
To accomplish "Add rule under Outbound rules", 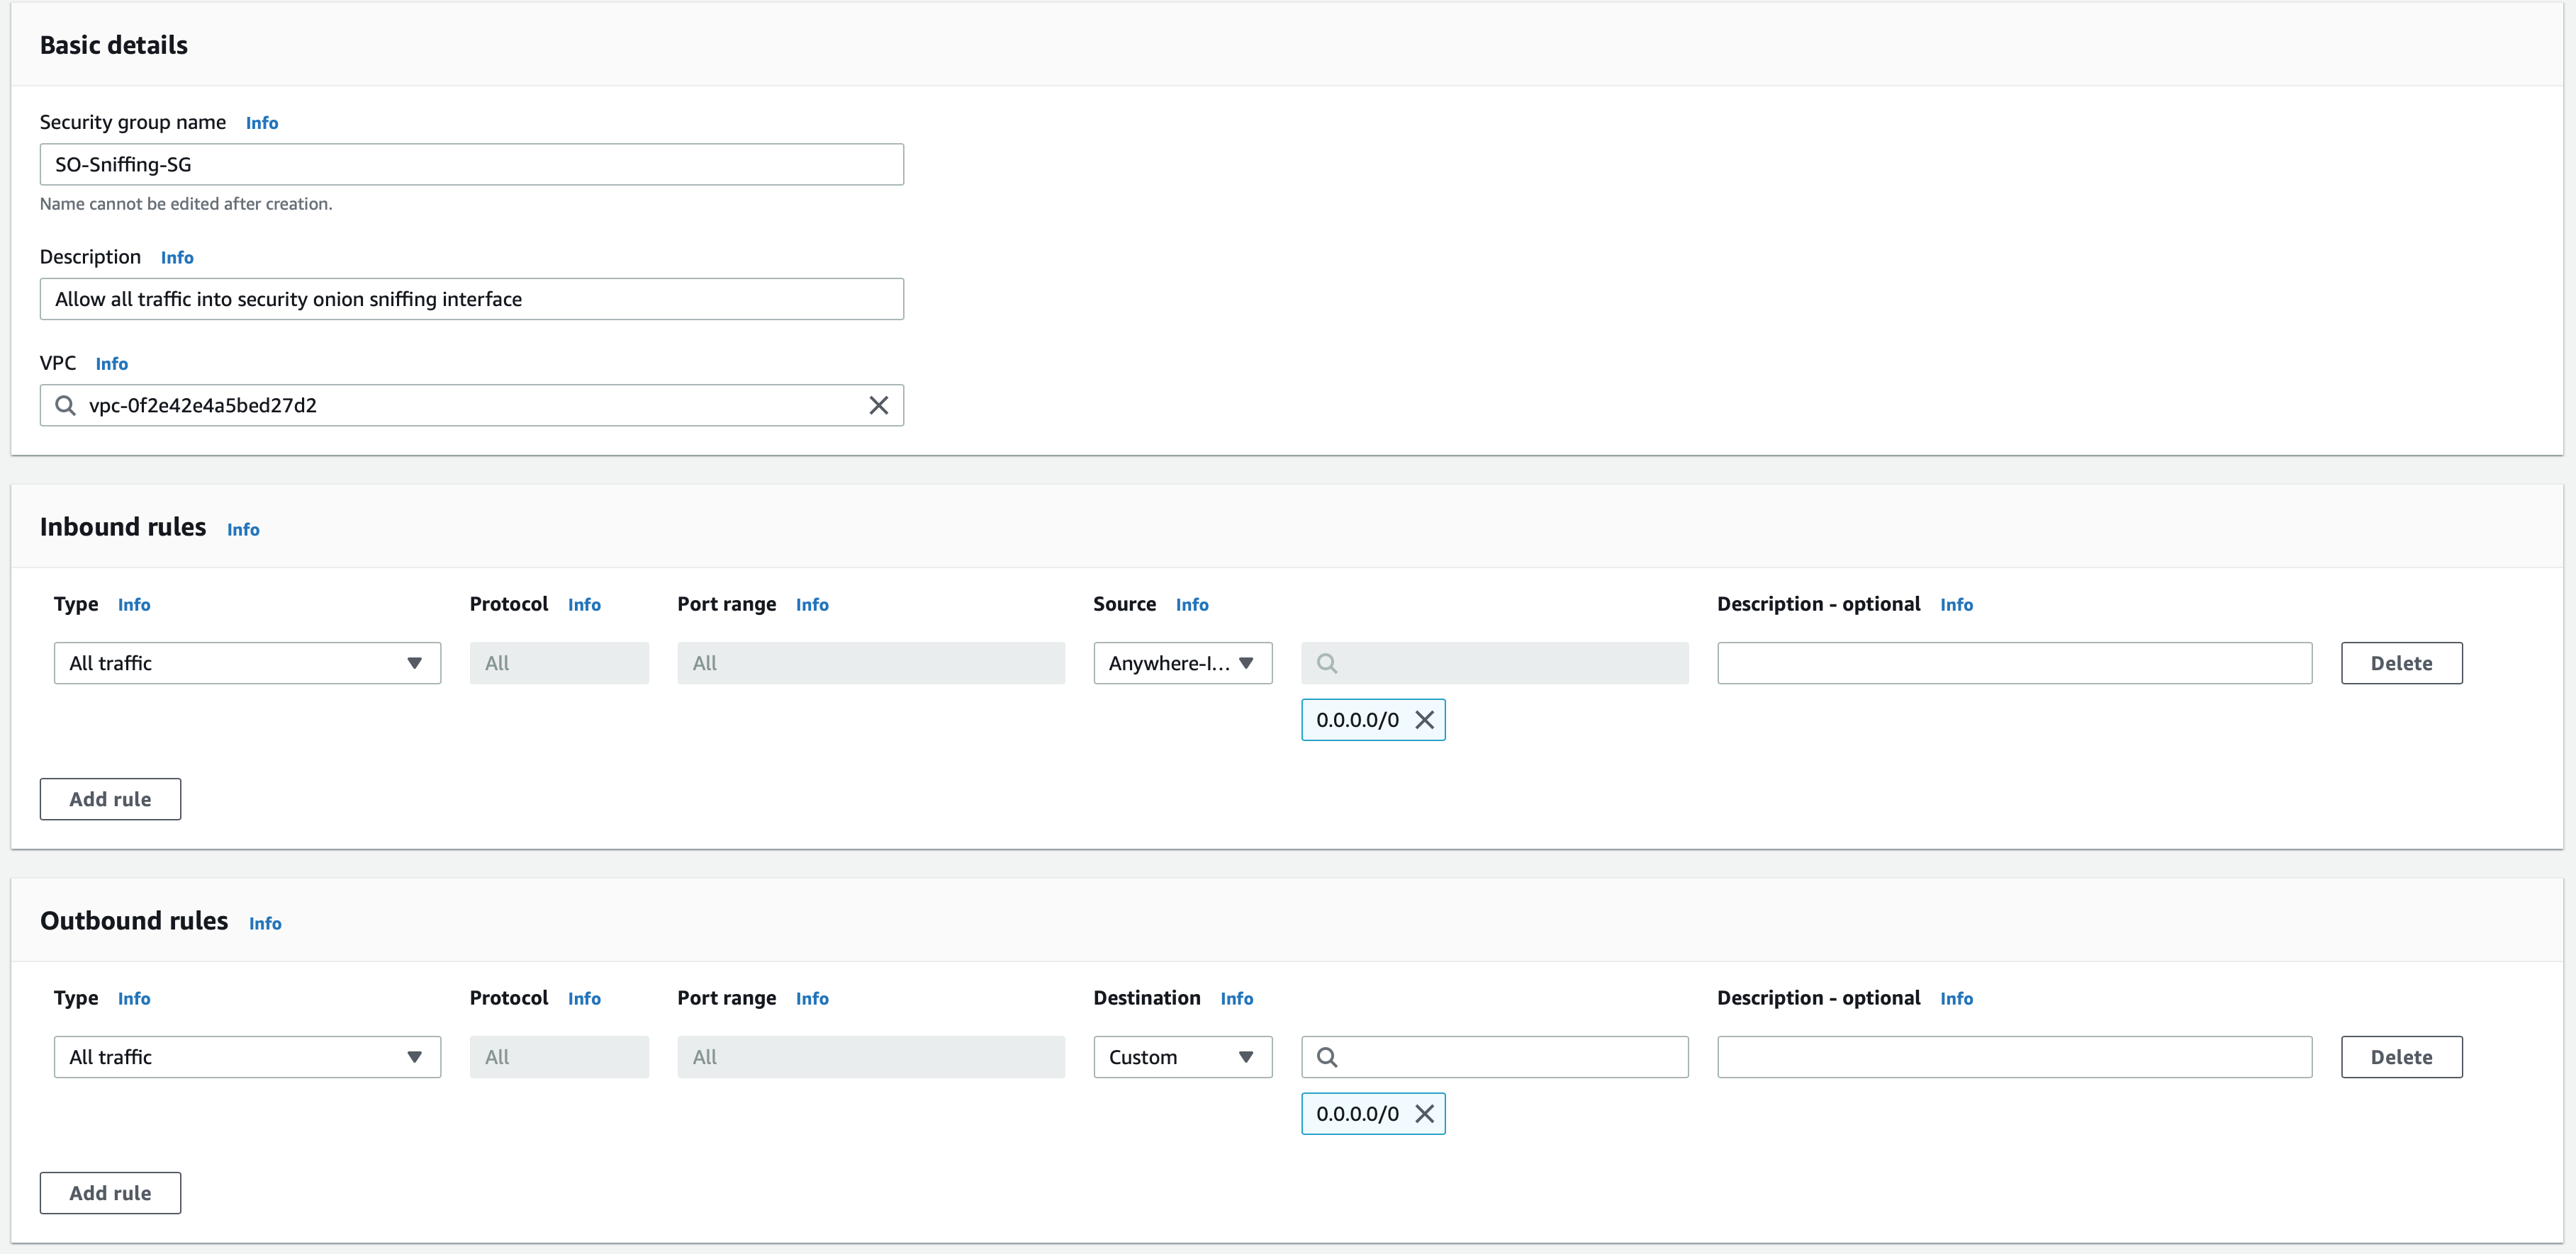I will point(110,1193).
